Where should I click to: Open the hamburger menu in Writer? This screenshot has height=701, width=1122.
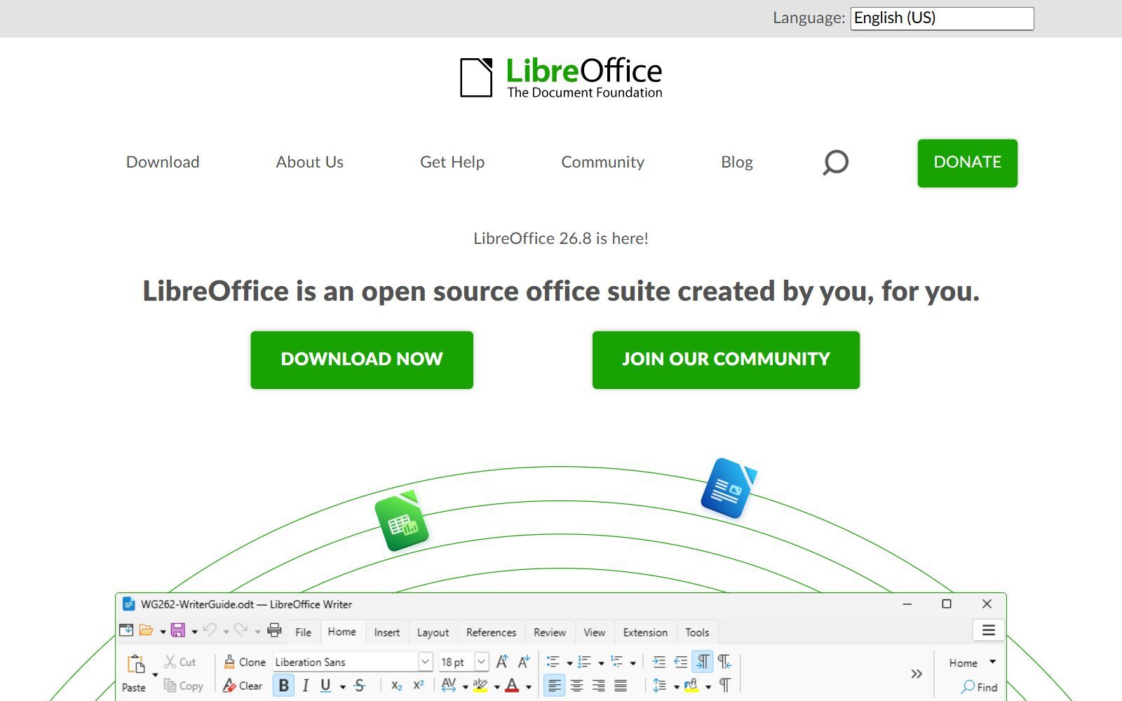(x=989, y=630)
